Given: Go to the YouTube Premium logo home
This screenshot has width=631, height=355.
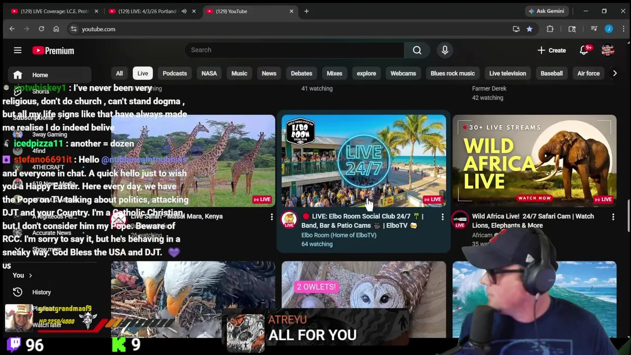Looking at the screenshot, I should click(53, 50).
